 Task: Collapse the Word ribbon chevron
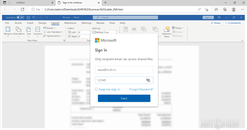click(242, 41)
